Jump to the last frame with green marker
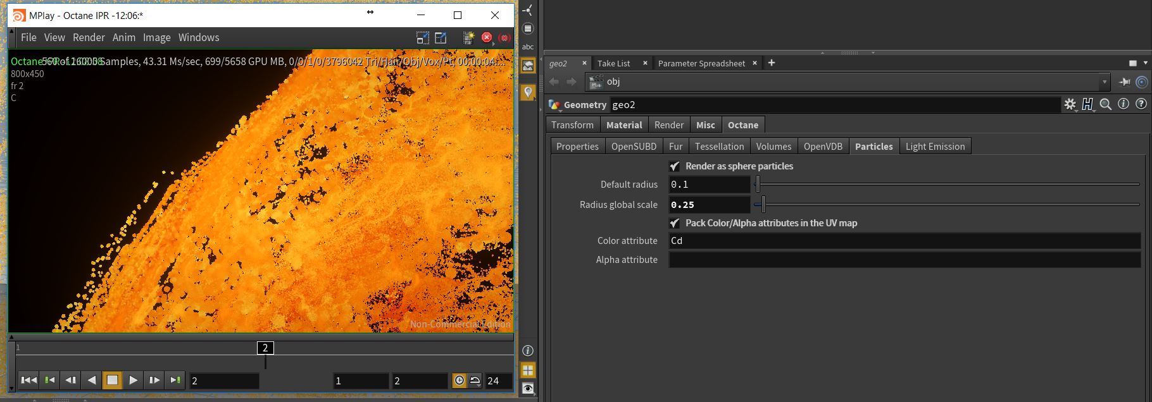 coord(175,380)
